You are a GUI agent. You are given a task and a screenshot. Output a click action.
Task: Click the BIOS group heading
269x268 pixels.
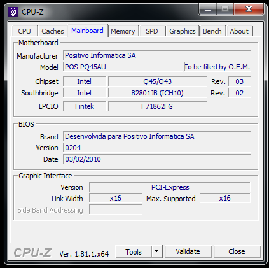coord(26,124)
